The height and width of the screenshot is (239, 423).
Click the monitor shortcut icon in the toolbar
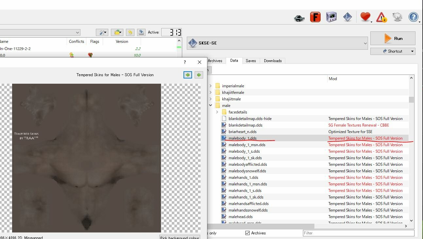pos(331,17)
